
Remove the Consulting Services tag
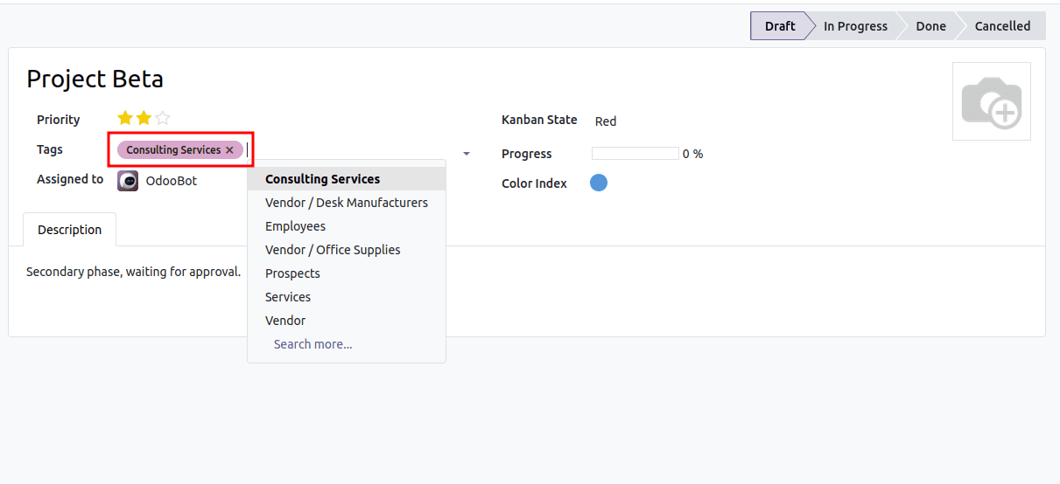(x=229, y=150)
